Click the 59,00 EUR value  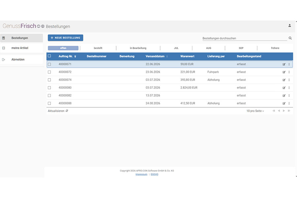coord(187,64)
